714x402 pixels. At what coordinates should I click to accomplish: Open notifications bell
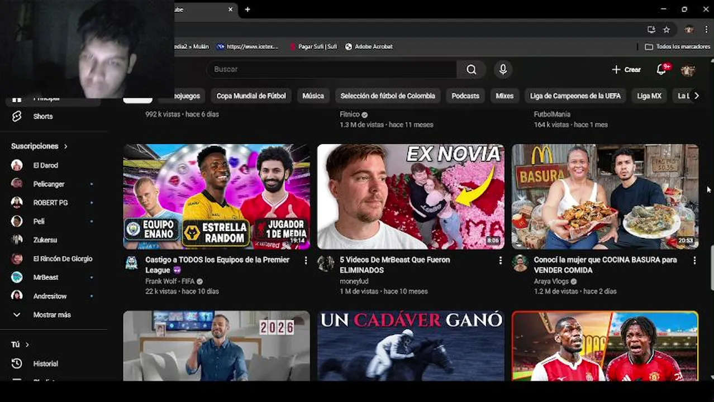click(661, 69)
